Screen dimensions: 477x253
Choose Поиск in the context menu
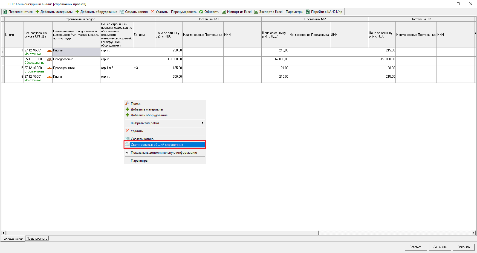pos(135,104)
